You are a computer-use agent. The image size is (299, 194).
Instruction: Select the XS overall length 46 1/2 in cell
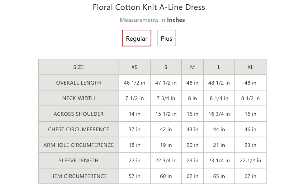coord(135,83)
